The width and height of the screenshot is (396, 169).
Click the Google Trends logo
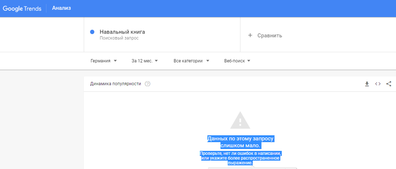click(22, 9)
